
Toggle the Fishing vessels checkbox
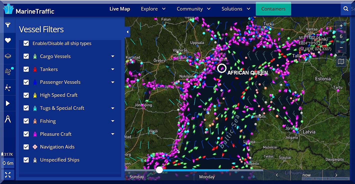tap(26, 121)
